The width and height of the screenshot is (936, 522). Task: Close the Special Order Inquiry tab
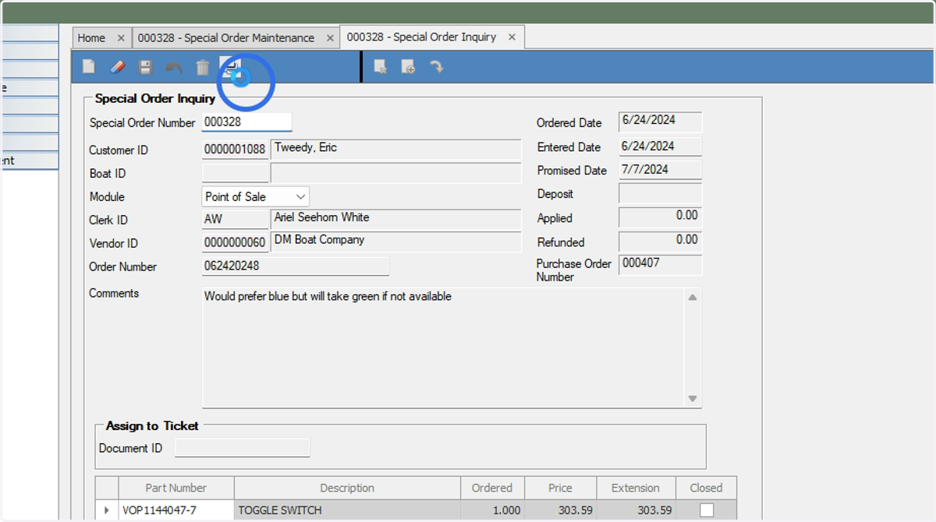[x=512, y=37]
